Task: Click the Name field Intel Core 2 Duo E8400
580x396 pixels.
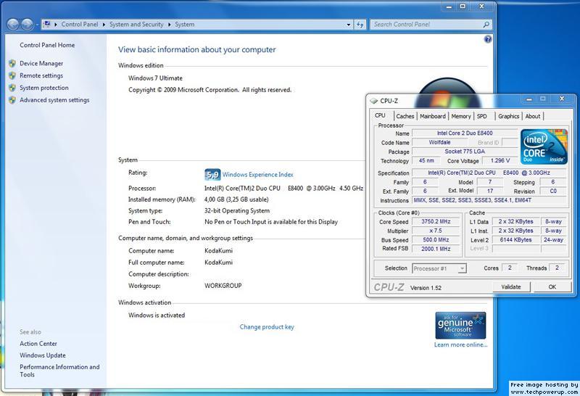Action: pos(465,133)
